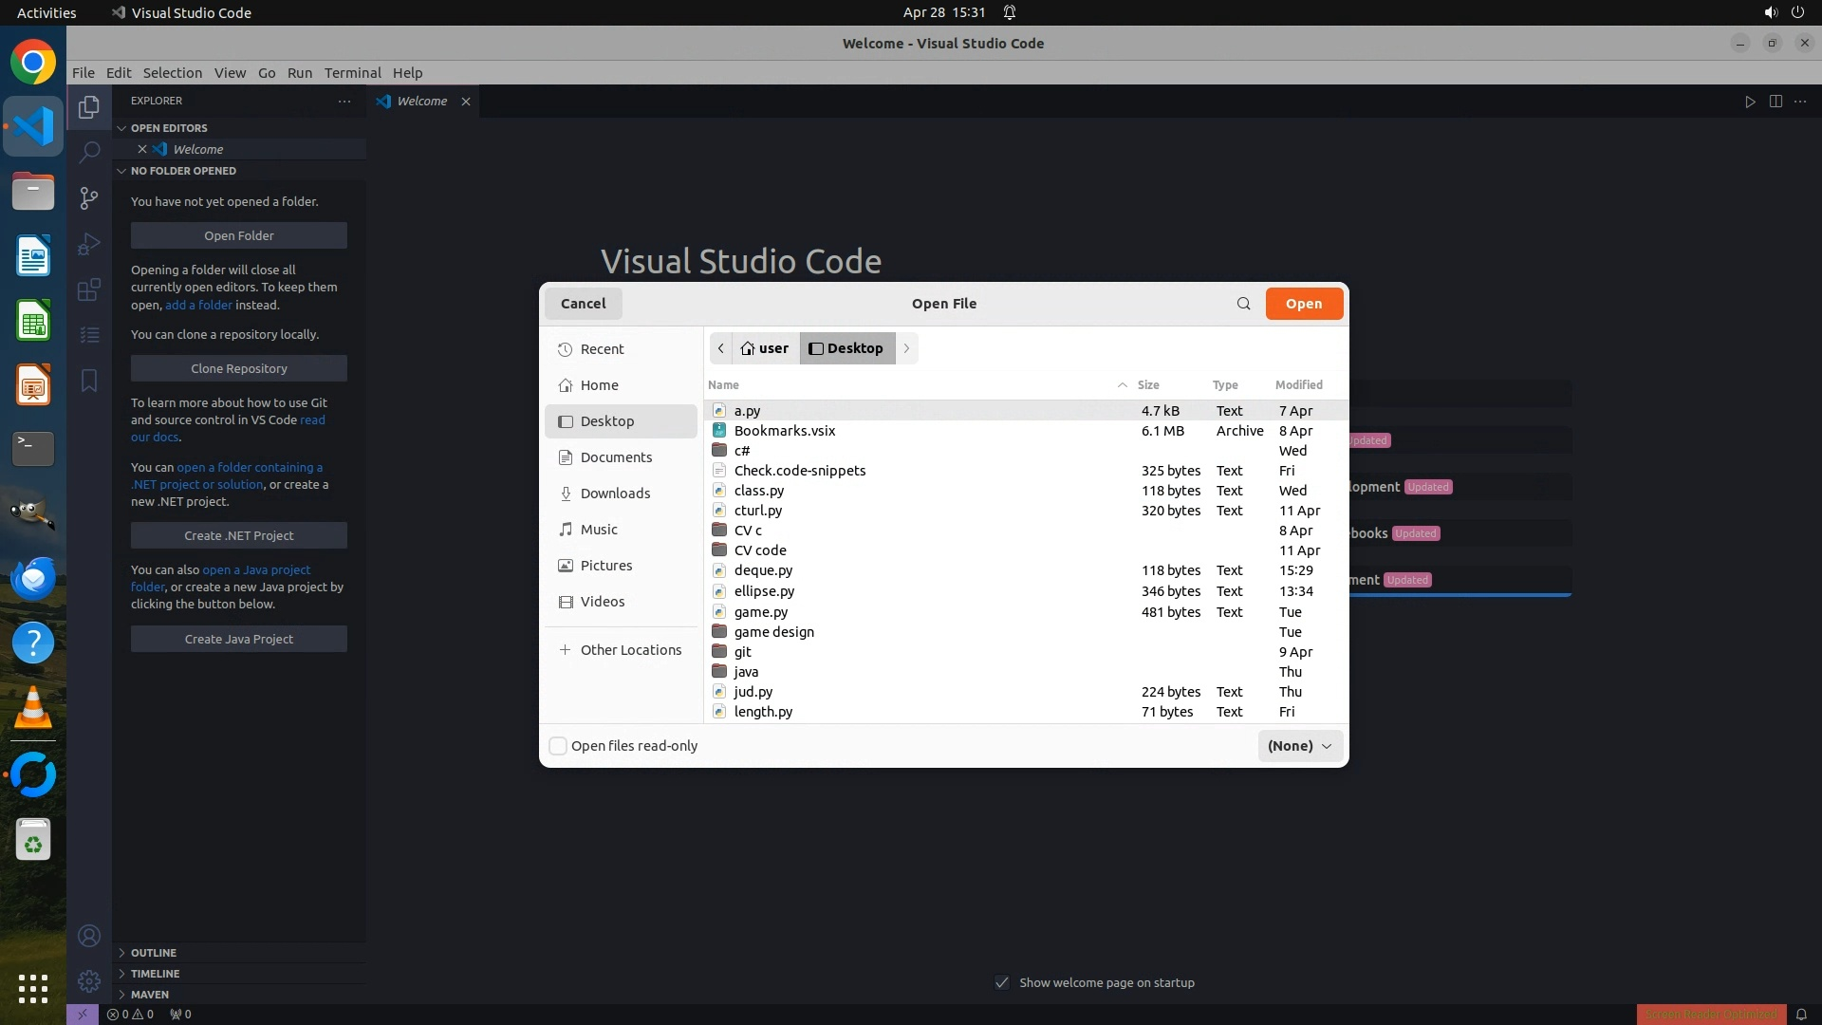Open Source Control in activity bar

tap(88, 197)
